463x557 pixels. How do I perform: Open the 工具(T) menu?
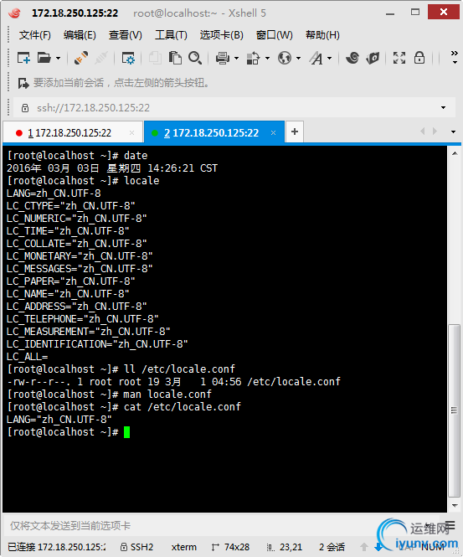coord(171,35)
